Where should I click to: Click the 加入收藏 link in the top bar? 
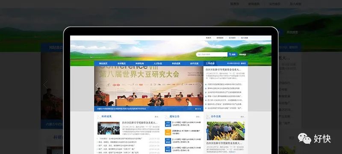[x=245, y=38]
